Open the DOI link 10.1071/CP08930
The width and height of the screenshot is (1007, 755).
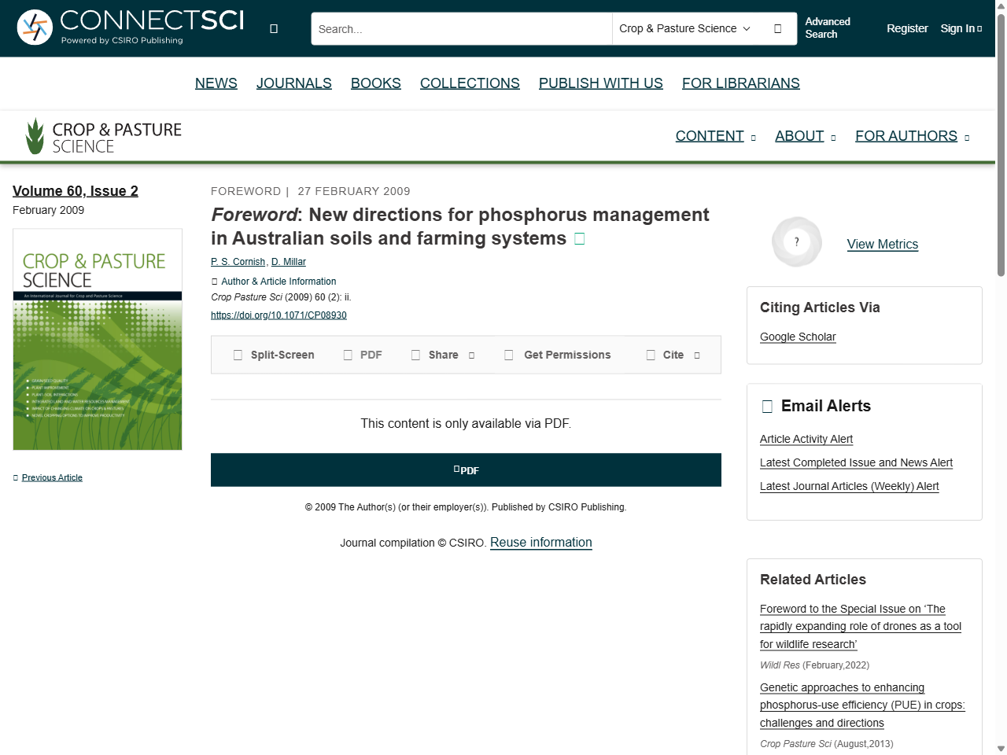278,315
